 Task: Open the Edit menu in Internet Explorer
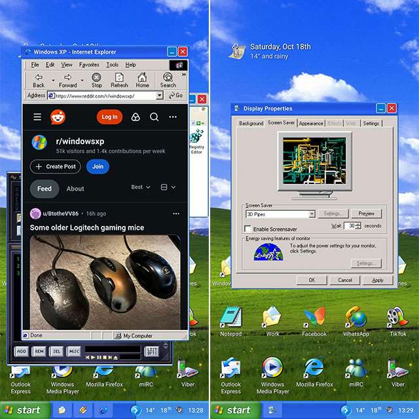(x=50, y=65)
